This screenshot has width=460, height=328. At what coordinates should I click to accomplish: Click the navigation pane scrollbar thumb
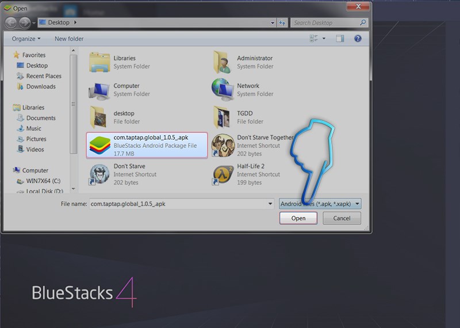(x=74, y=104)
